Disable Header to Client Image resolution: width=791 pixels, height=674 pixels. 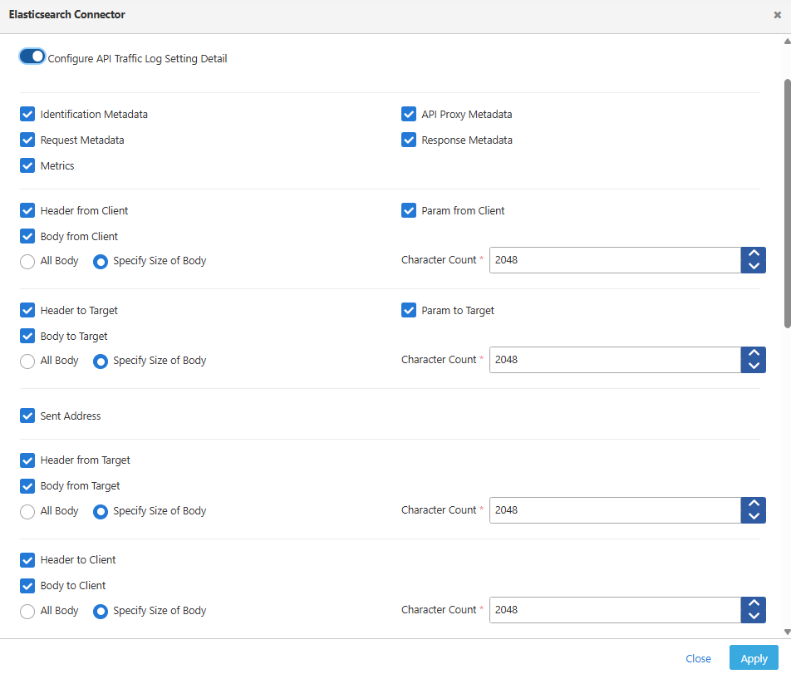27,559
